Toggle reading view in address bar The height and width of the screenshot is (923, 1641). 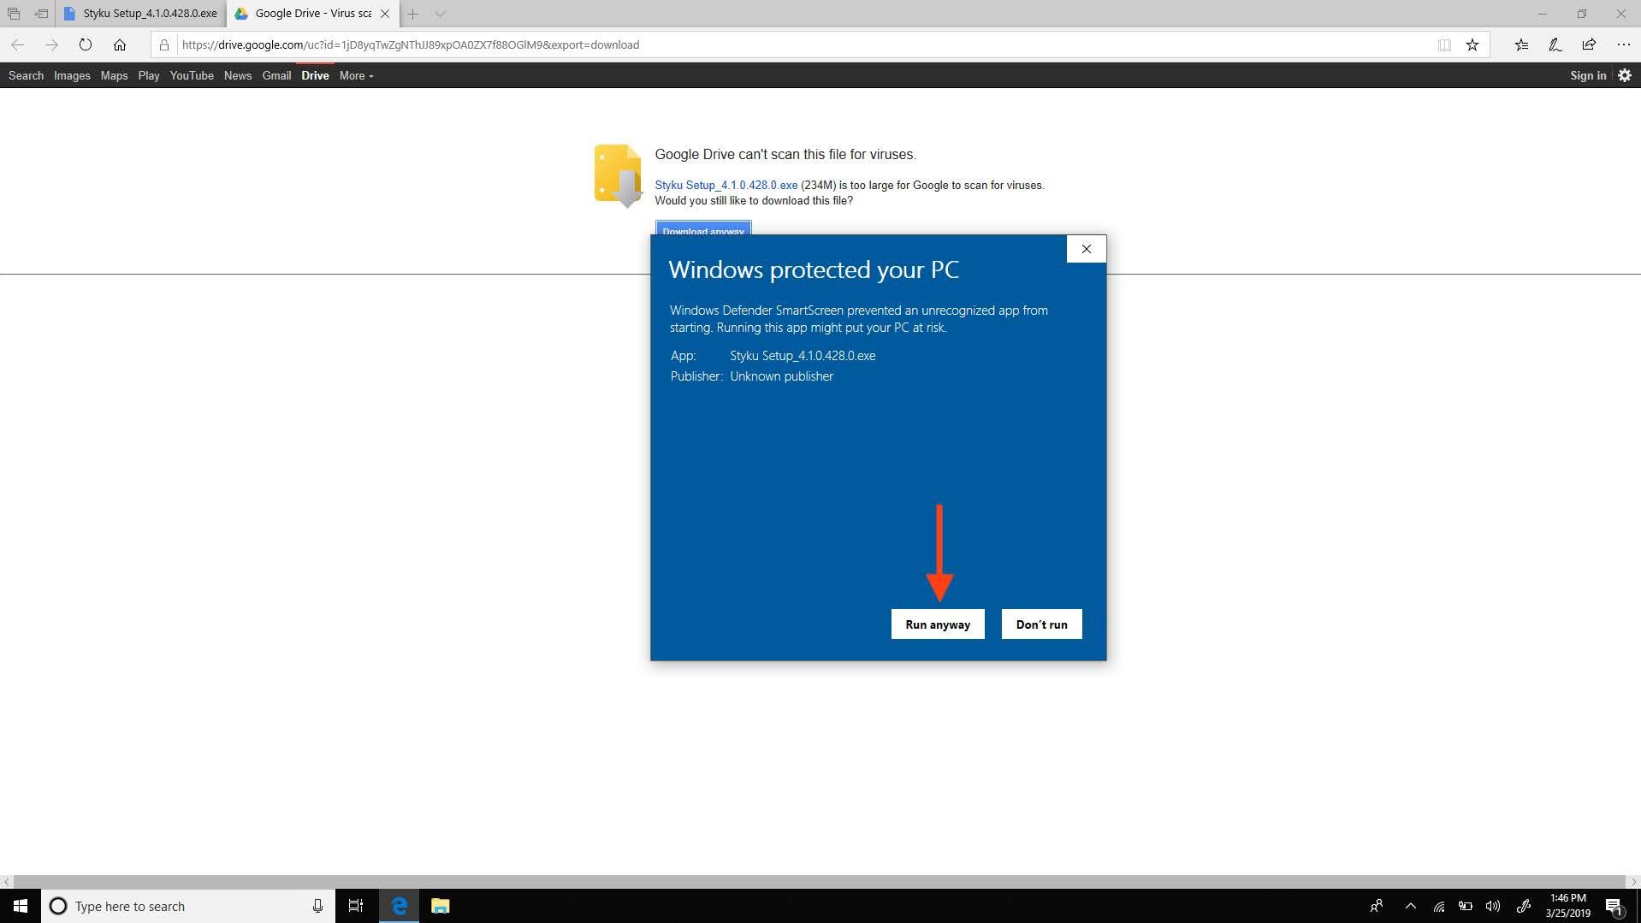[1444, 44]
